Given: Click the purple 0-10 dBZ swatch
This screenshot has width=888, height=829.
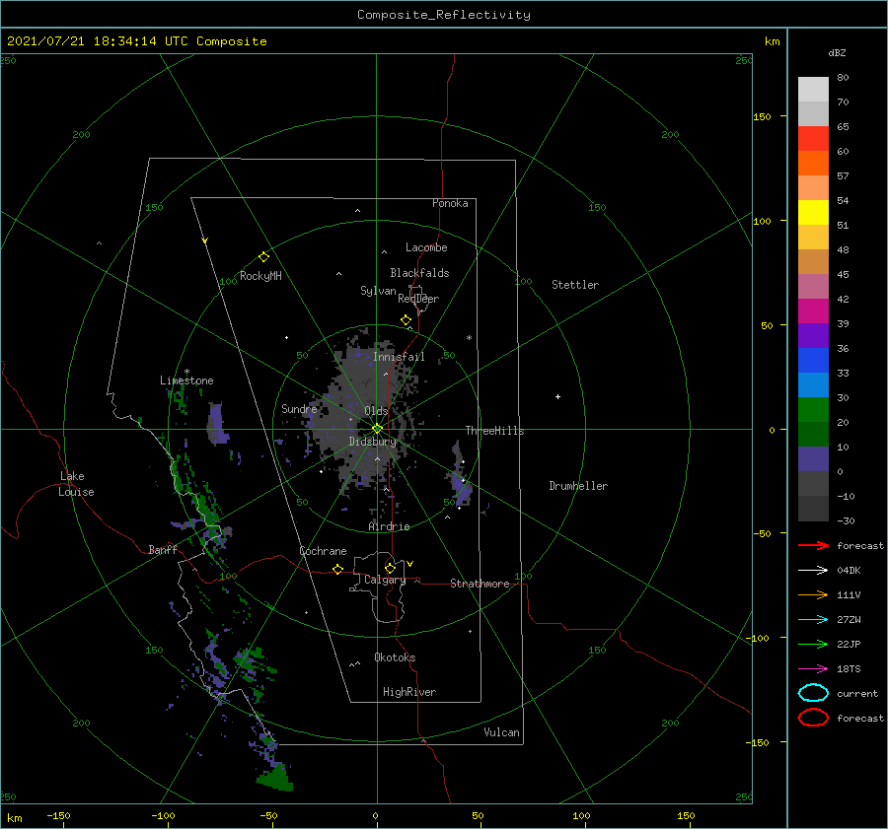Looking at the screenshot, I should pos(813,459).
